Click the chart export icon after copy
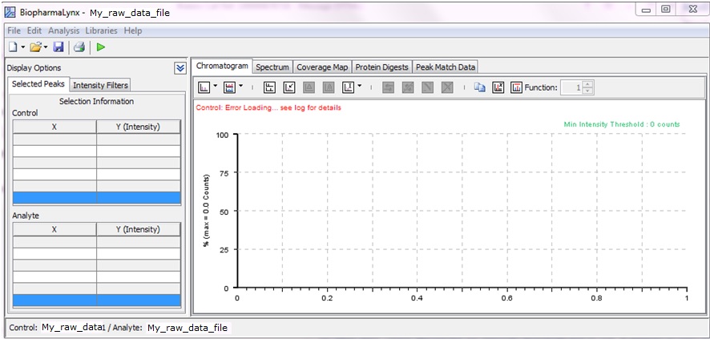Screen dimensions: 710x339 pyautogui.click(x=498, y=87)
